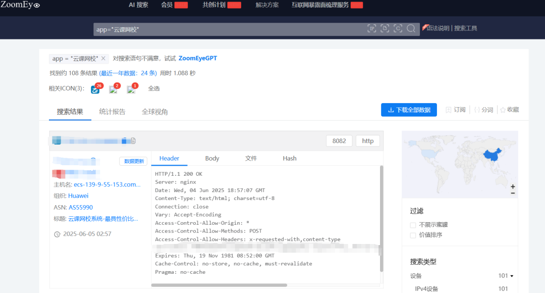Select the Body tab
Image resolution: width=545 pixels, height=293 pixels.
pyautogui.click(x=212, y=158)
